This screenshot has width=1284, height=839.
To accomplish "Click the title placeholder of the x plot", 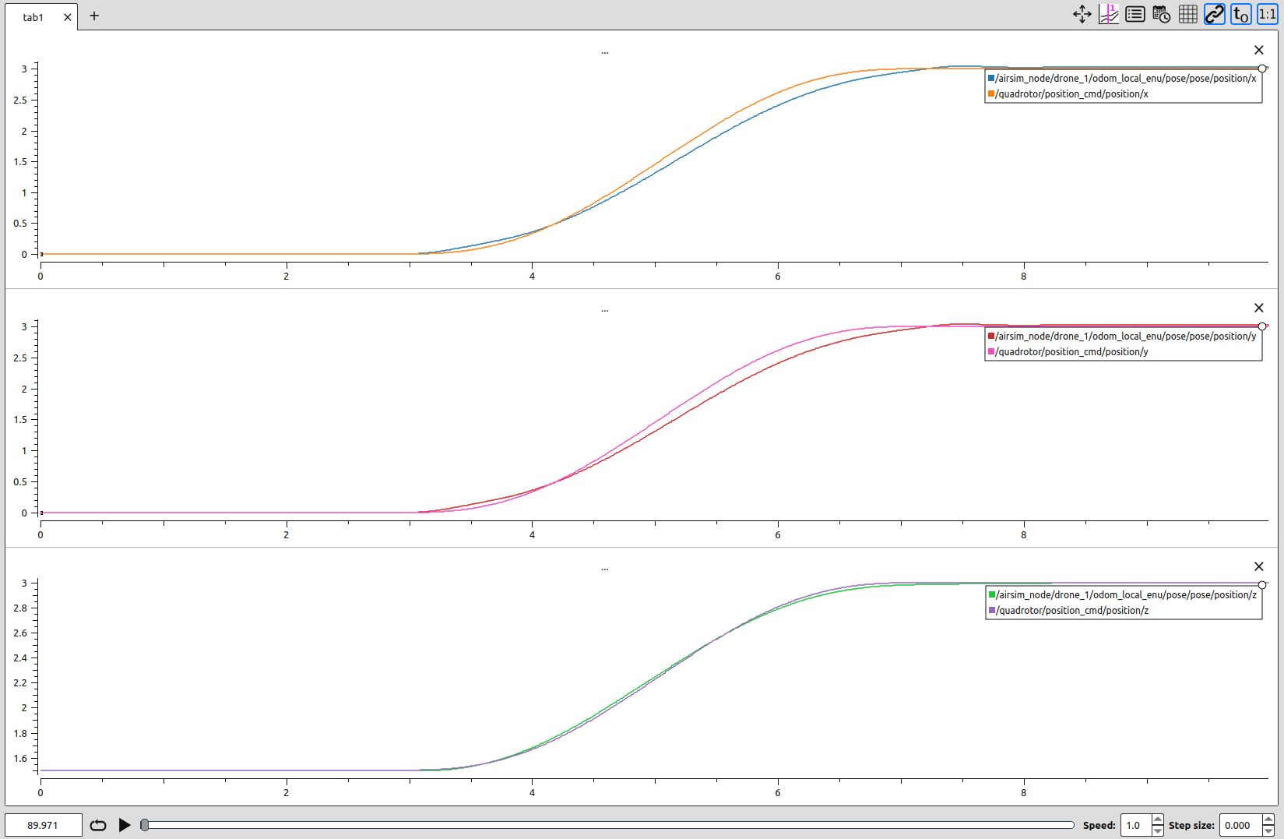I will click(605, 52).
